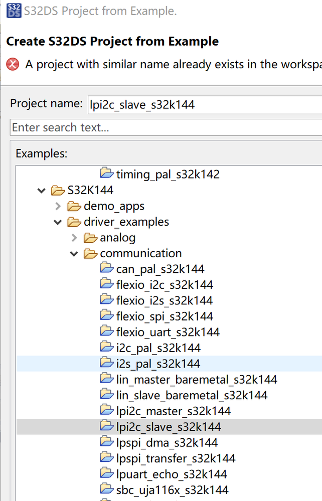Image resolution: width=322 pixels, height=501 pixels.
Task: Click the lpi2c_master_s32k144 project icon
Action: 107,410
